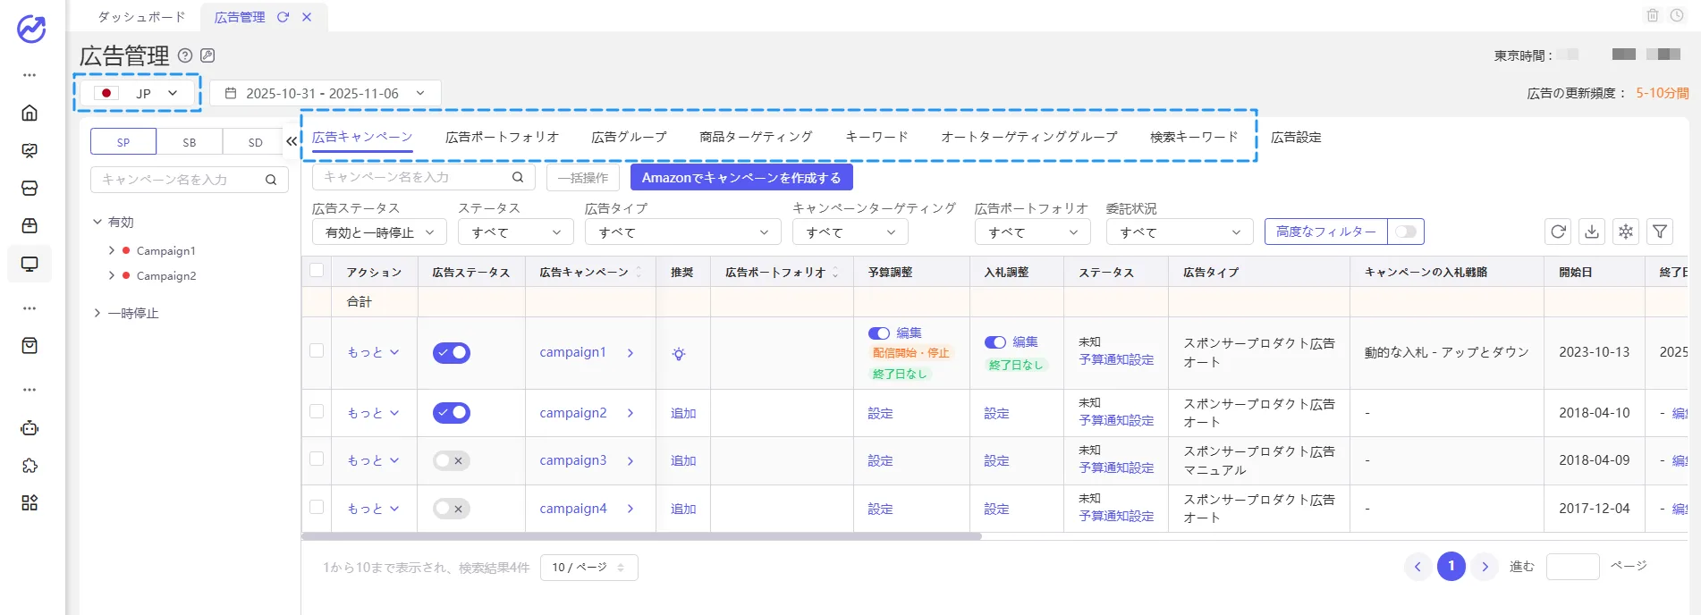Click the help question mark icon
Viewport: 1701px width, 615px height.
185,55
